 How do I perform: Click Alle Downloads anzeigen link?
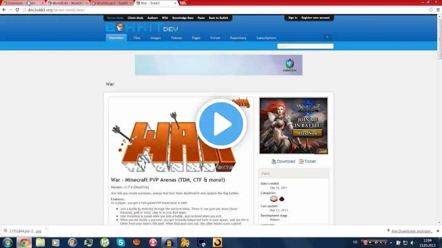412,231
